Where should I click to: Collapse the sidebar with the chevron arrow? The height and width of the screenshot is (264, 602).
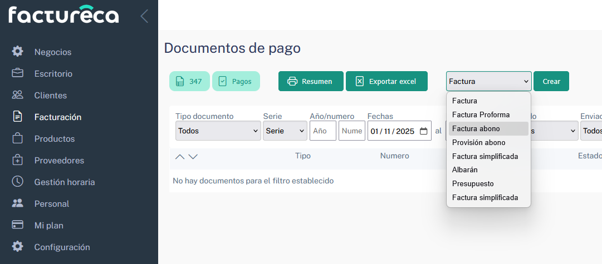[x=144, y=16]
